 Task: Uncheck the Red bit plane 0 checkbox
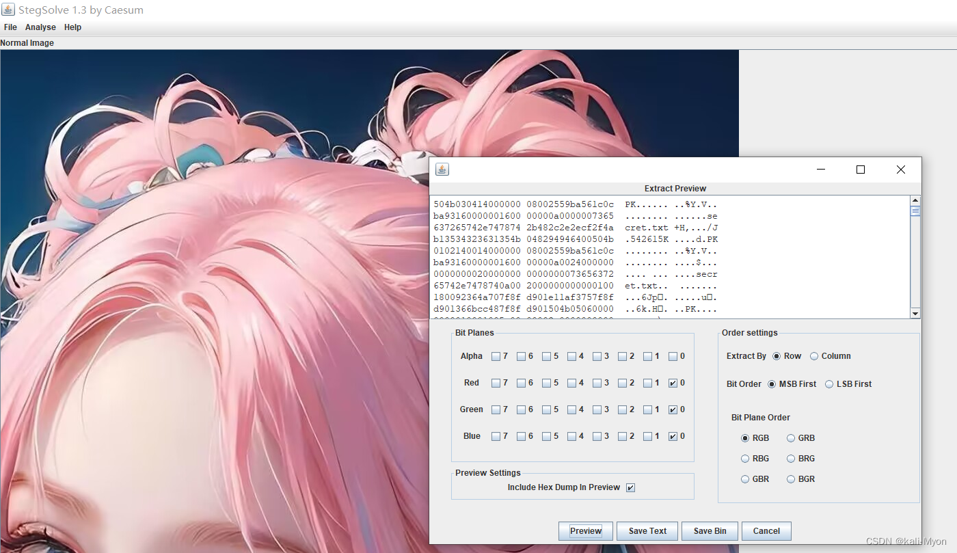(673, 383)
